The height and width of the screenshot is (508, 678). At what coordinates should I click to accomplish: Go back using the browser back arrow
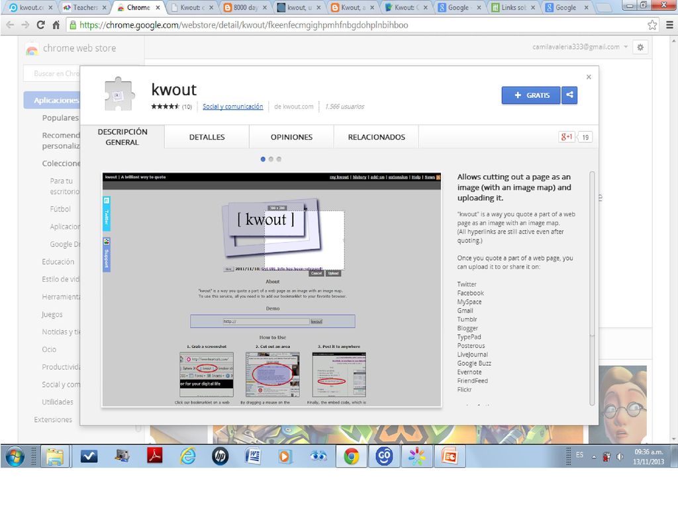(10, 25)
